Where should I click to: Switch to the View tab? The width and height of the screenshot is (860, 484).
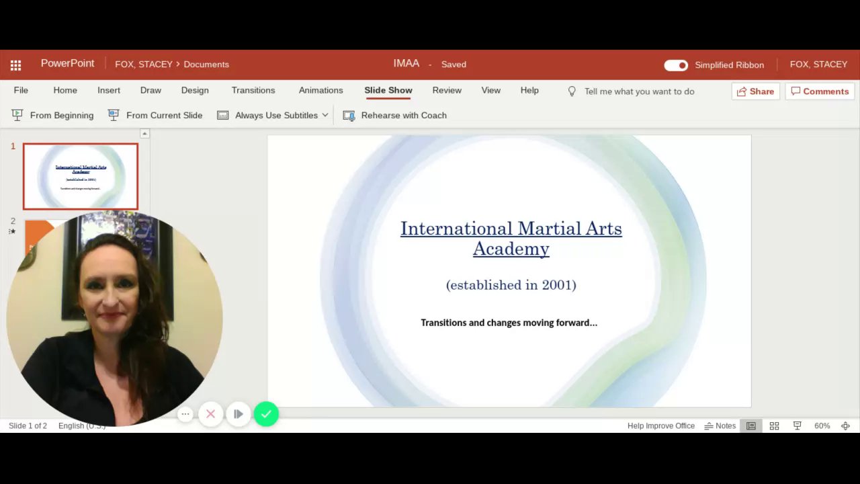coord(490,90)
